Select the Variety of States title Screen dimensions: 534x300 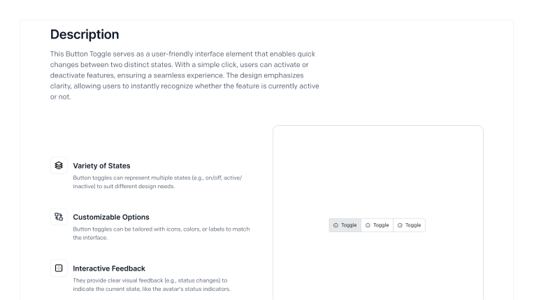click(x=101, y=166)
